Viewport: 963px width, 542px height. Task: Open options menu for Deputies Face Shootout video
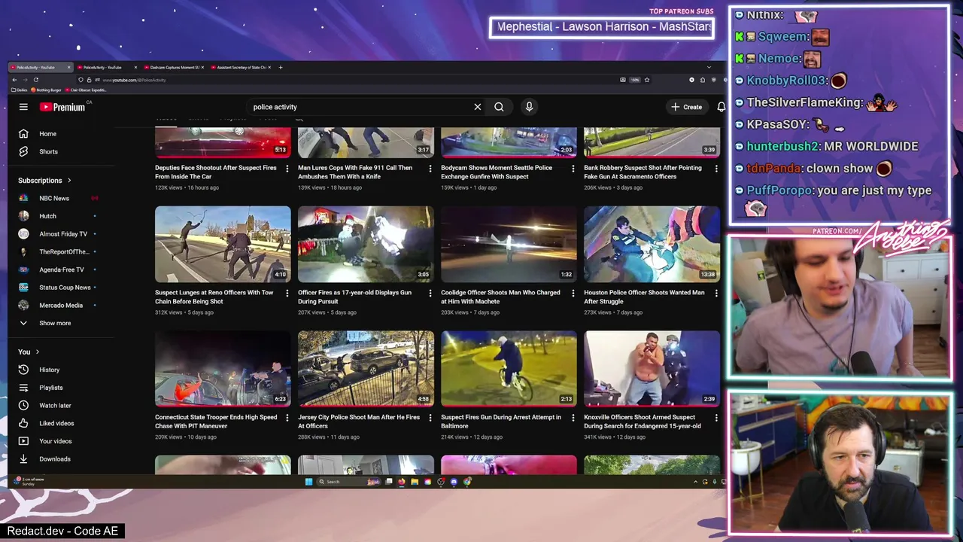pyautogui.click(x=287, y=169)
